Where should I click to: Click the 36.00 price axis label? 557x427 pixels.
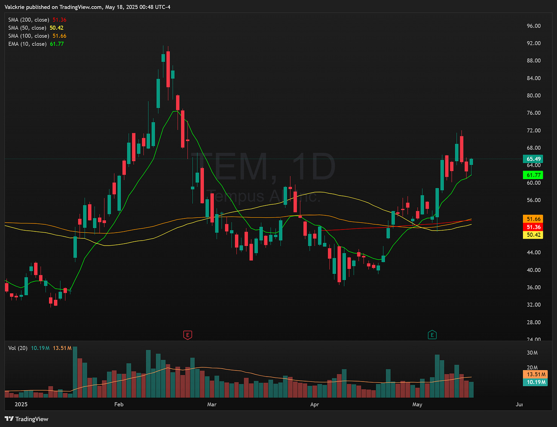534,287
